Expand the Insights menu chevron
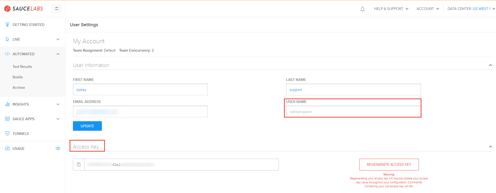Image resolution: width=496 pixels, height=193 pixels. [x=58, y=104]
